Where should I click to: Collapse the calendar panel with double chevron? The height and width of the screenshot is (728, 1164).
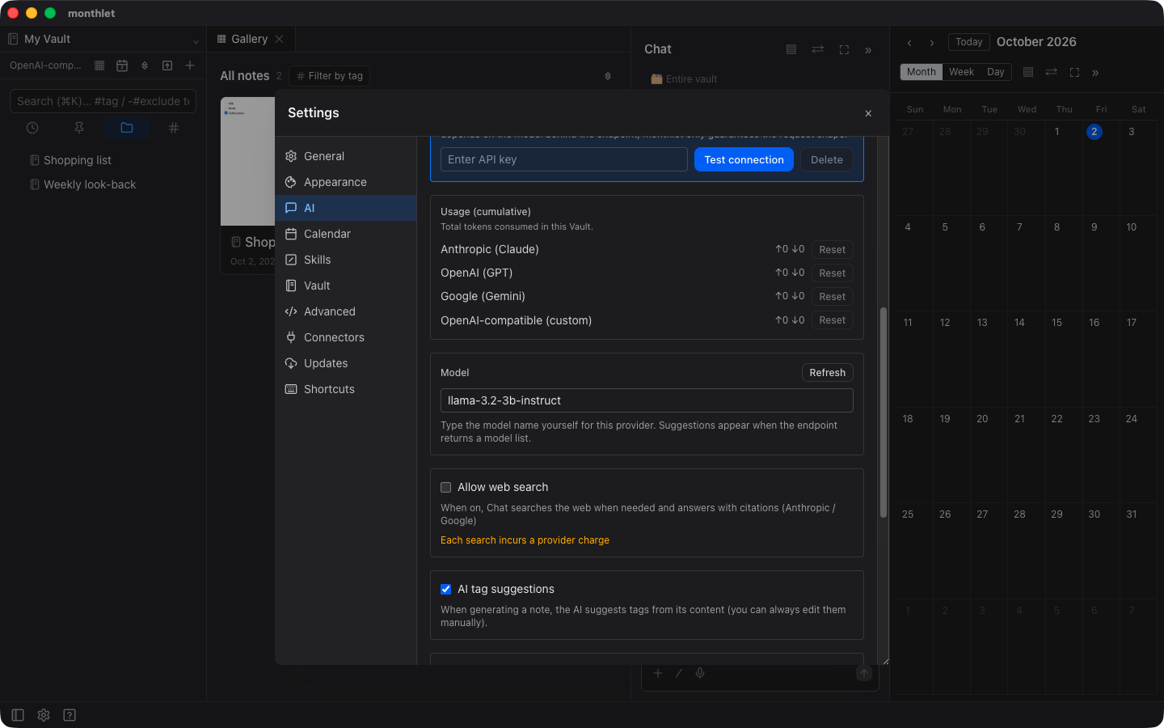tap(1095, 73)
